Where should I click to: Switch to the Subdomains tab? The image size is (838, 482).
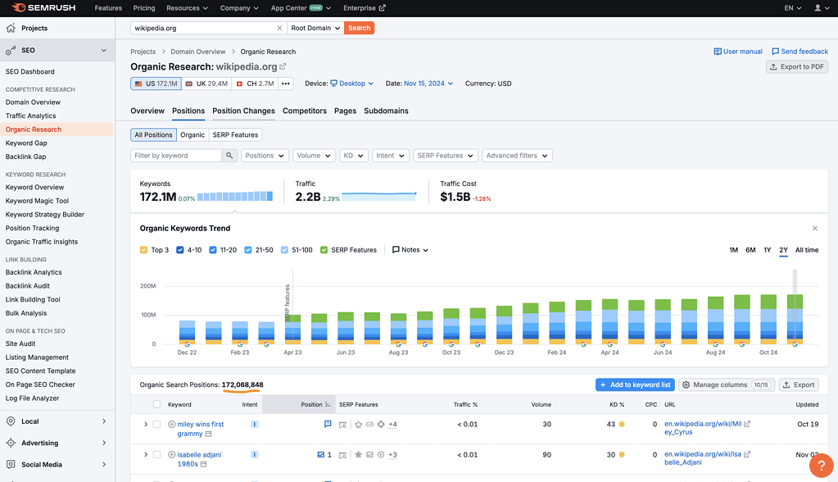(x=387, y=111)
